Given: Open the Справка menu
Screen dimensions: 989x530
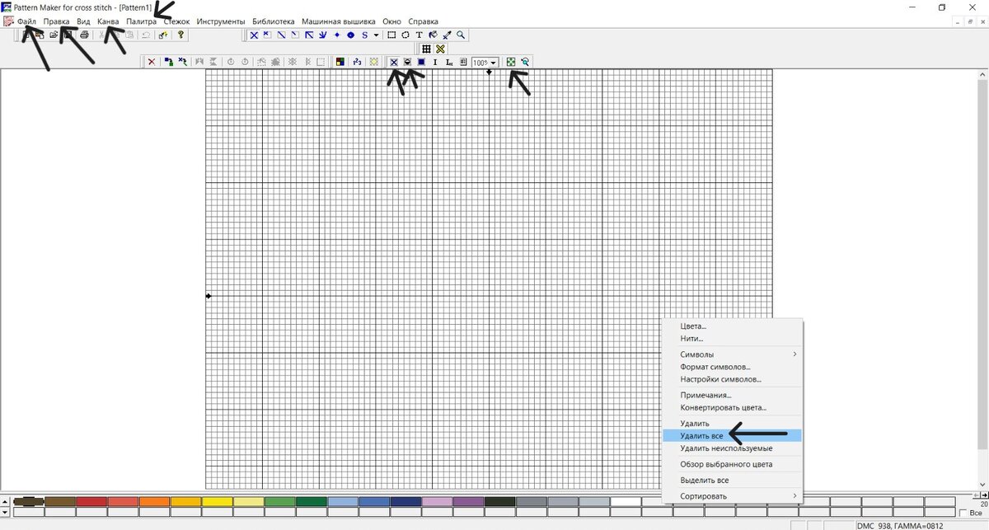Looking at the screenshot, I should (423, 21).
